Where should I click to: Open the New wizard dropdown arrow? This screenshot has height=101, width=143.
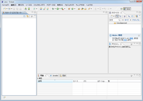coord(7,9)
